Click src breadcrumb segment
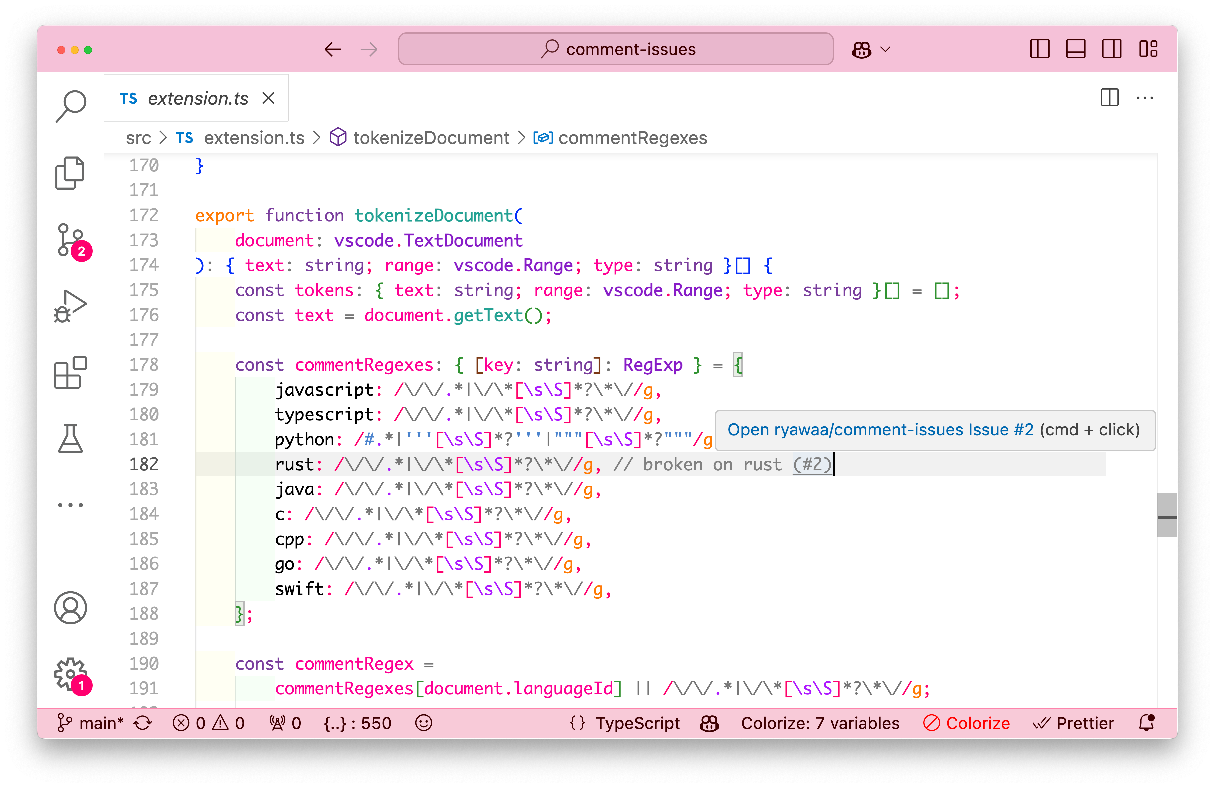 point(138,138)
